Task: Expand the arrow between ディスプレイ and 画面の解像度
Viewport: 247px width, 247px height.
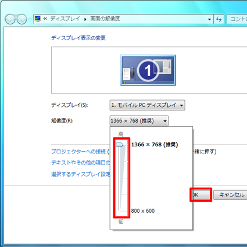Action: [x=85, y=19]
